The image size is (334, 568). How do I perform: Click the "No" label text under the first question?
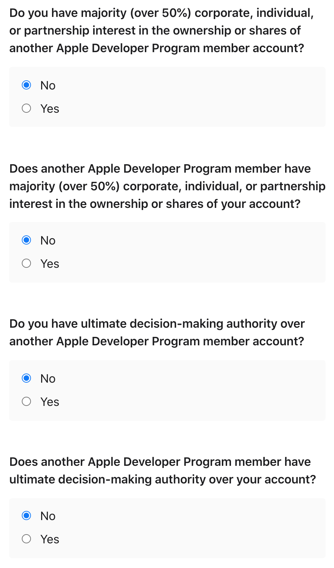48,85
